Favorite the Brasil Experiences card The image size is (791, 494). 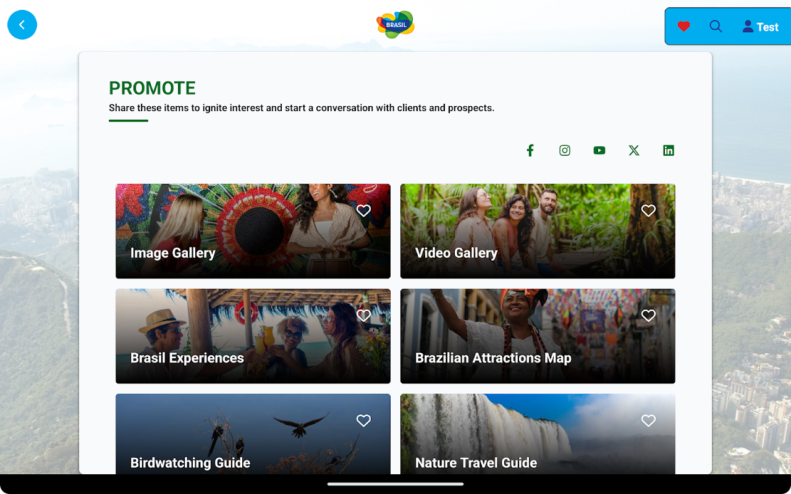pyautogui.click(x=364, y=316)
